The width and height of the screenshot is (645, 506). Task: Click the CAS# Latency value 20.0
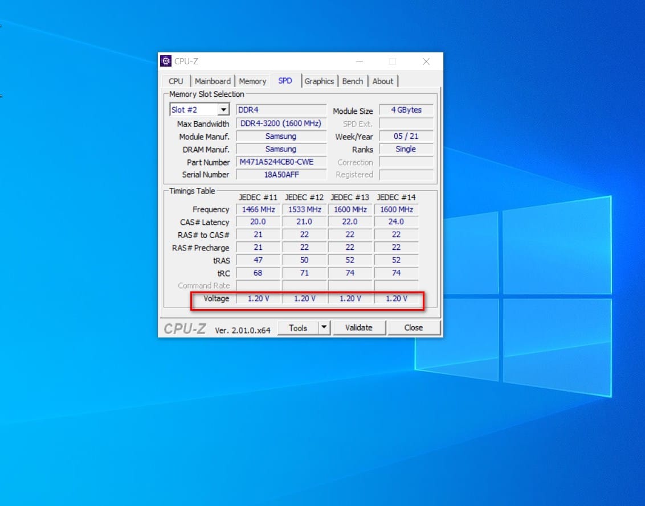pyautogui.click(x=258, y=222)
